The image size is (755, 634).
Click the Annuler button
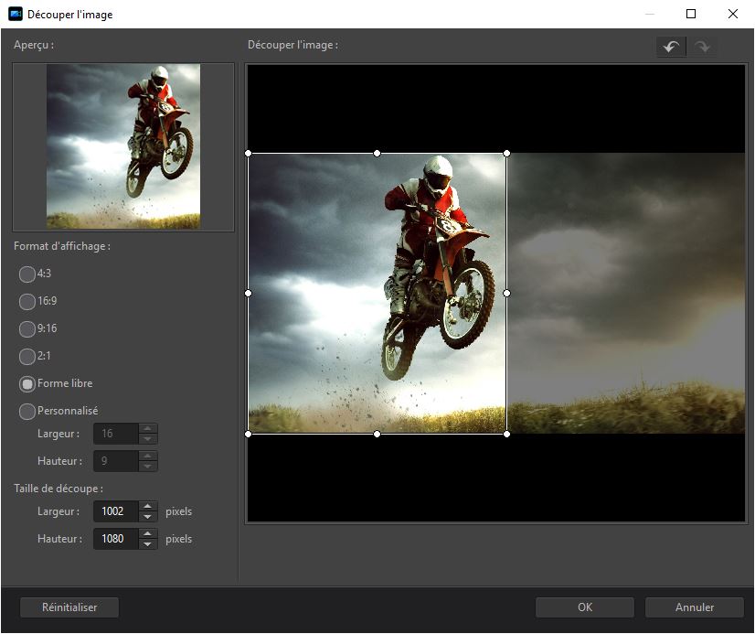pos(695,607)
